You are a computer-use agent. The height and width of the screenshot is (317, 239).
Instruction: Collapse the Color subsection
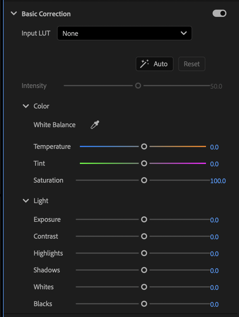(26, 106)
